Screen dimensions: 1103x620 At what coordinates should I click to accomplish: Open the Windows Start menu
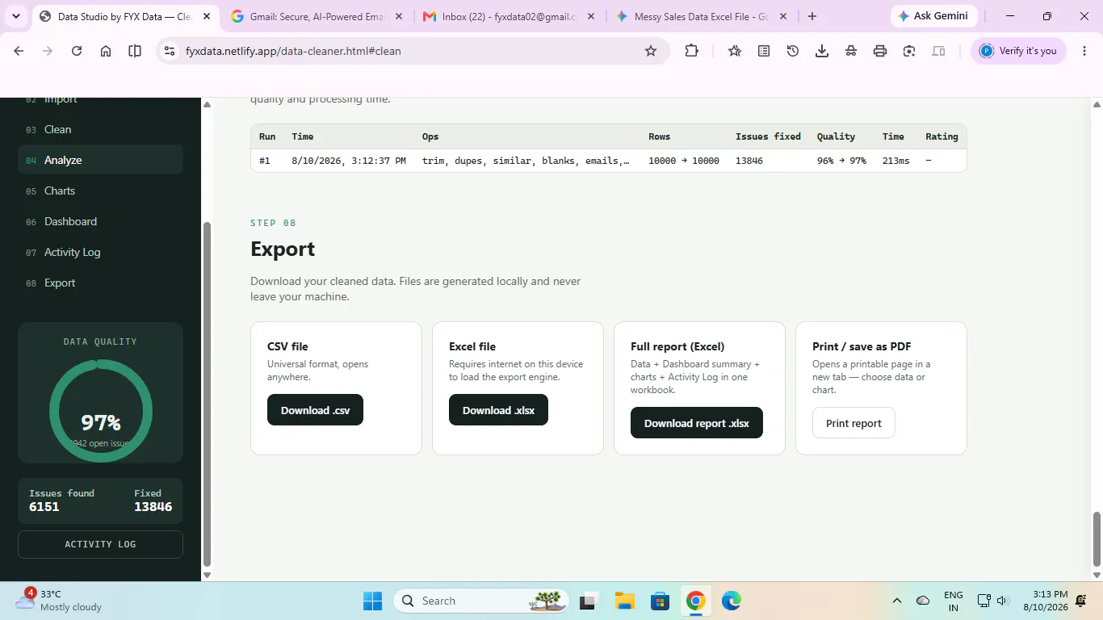(x=372, y=601)
